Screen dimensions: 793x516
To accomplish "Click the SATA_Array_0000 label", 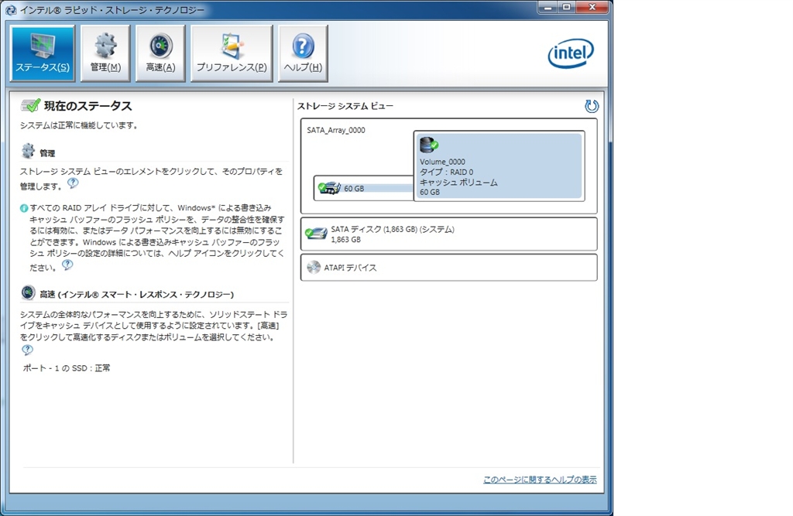I will pos(336,130).
